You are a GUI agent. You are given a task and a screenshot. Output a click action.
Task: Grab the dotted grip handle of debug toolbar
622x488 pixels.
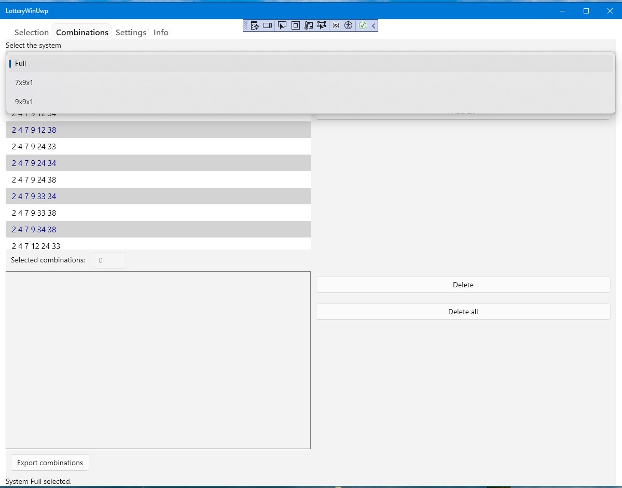[x=246, y=25]
